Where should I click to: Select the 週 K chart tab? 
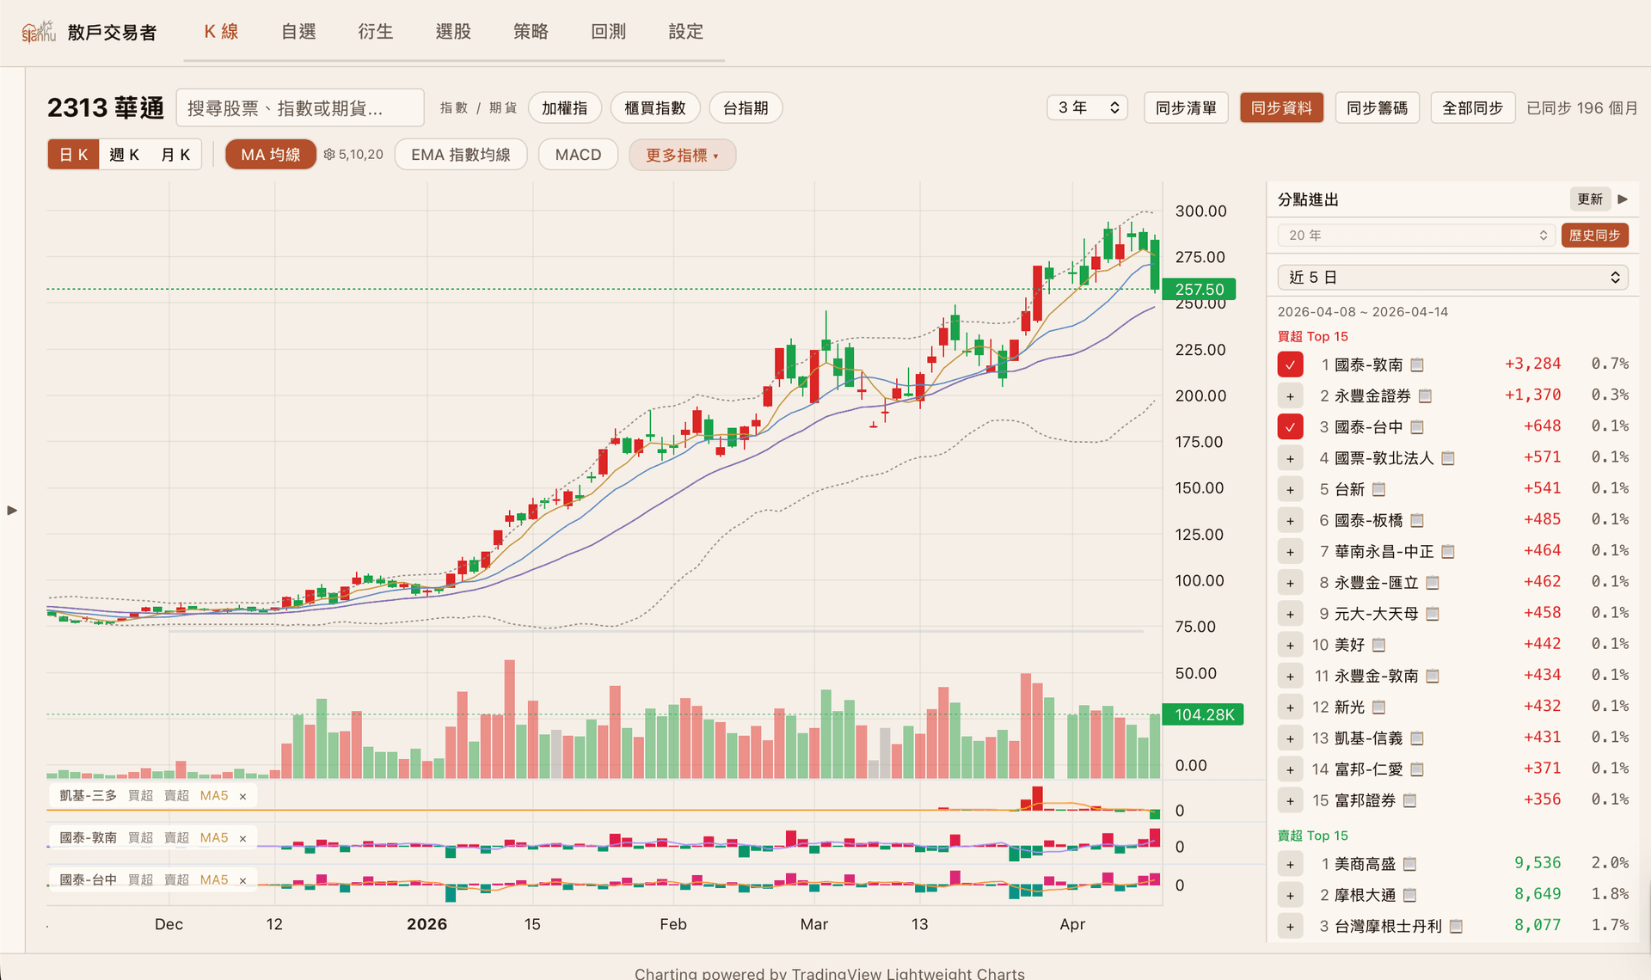(x=125, y=155)
